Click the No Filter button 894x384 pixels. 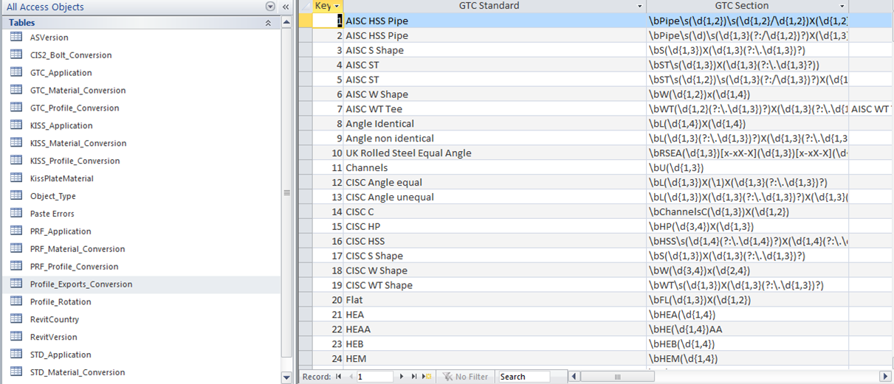tap(465, 377)
